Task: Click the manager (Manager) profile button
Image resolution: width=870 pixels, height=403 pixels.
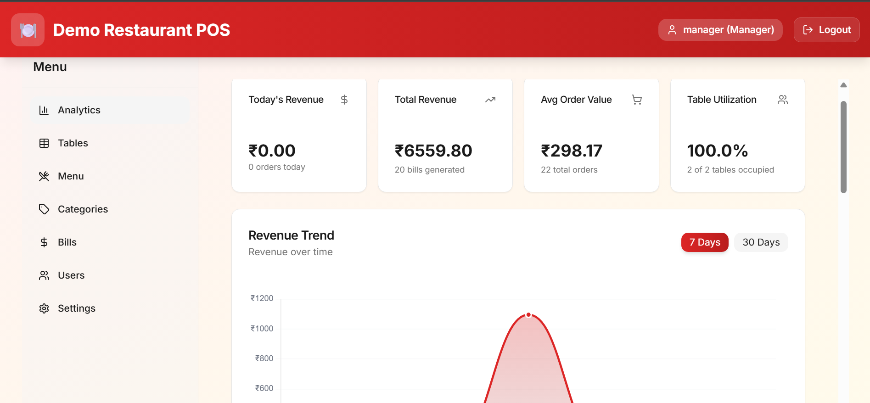Action: point(720,30)
